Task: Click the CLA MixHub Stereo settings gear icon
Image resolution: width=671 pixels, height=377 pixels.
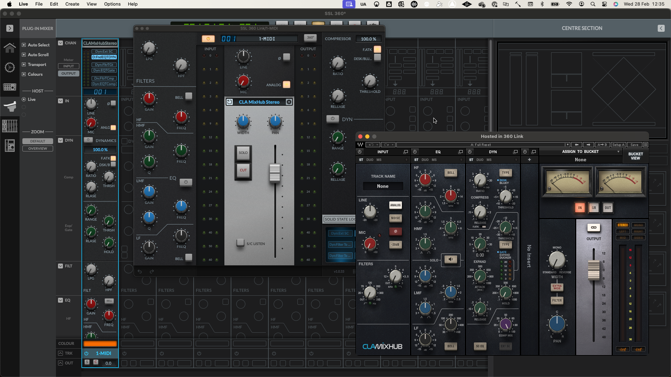Action: coord(289,102)
